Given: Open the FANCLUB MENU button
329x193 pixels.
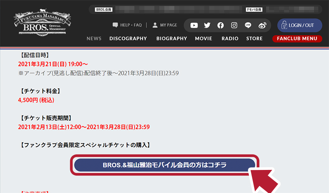Looking at the screenshot, I should click(x=297, y=39).
